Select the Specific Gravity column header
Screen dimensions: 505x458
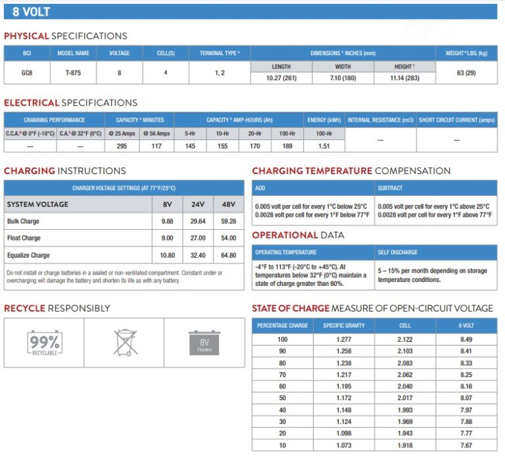[x=344, y=325]
